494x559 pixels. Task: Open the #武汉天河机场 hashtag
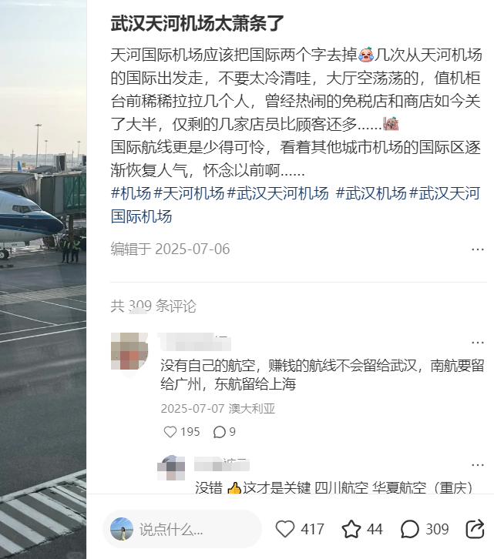click(277, 193)
